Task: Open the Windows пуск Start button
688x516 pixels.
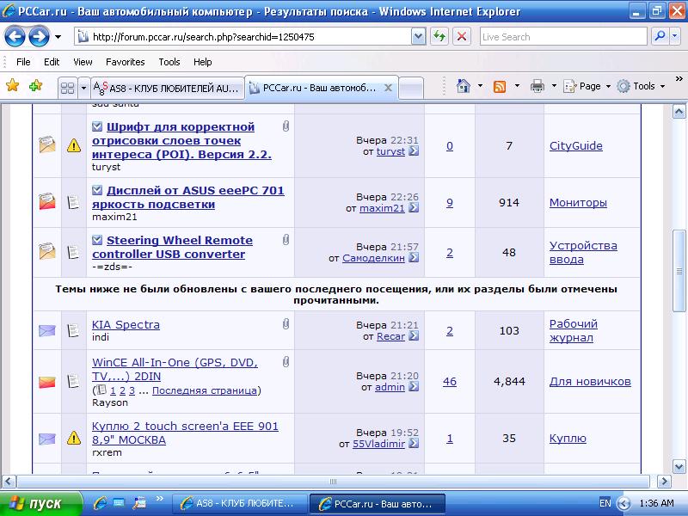Action: pos(40,503)
